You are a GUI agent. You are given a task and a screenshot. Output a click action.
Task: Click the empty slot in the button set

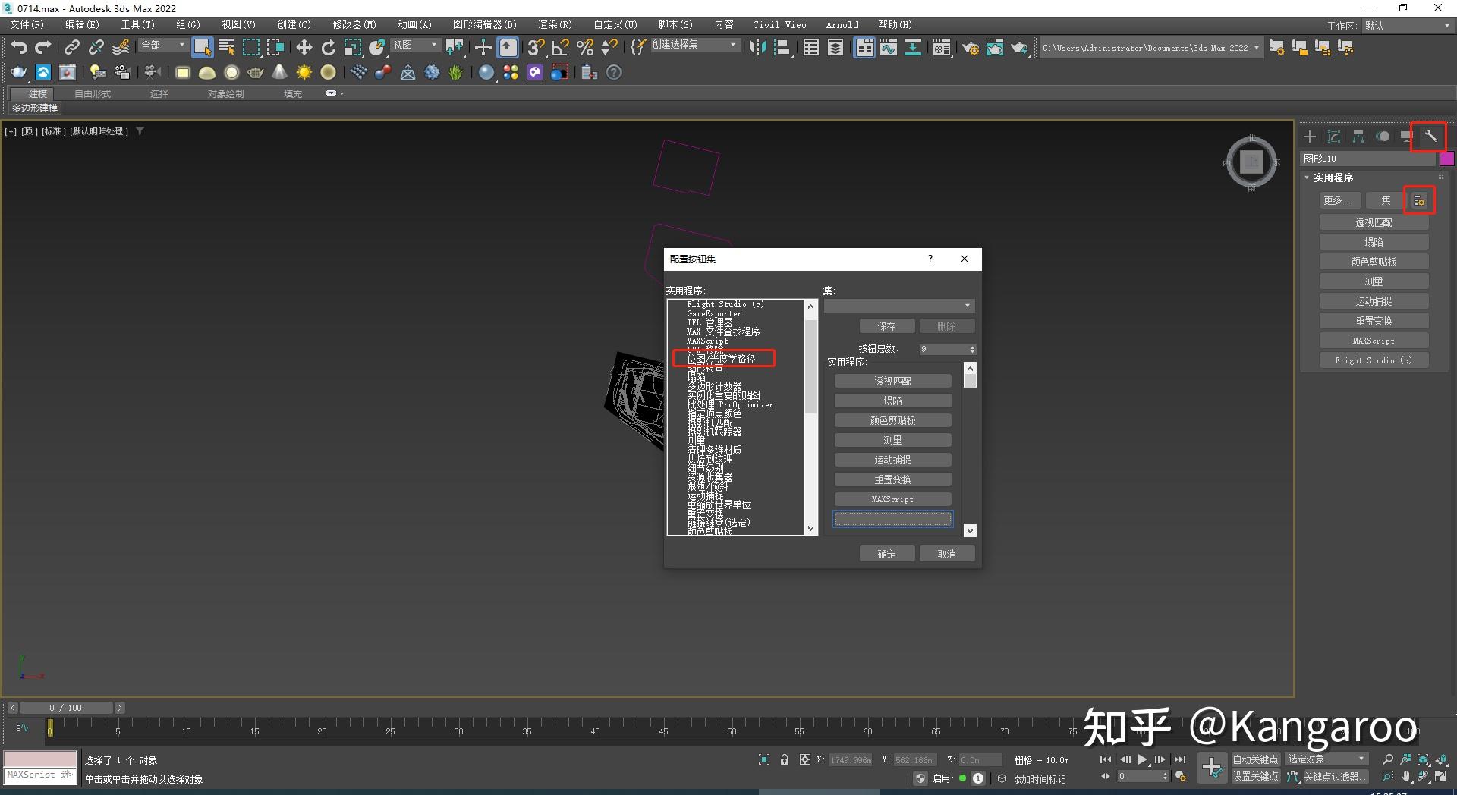coord(892,519)
